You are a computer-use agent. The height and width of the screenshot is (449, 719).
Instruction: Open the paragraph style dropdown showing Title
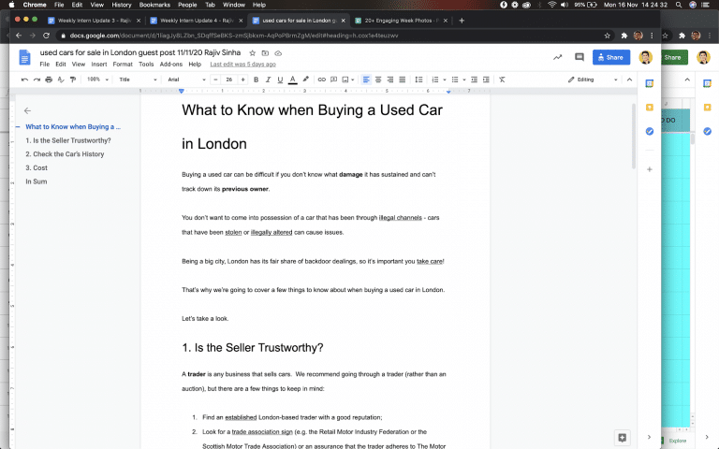(138, 80)
